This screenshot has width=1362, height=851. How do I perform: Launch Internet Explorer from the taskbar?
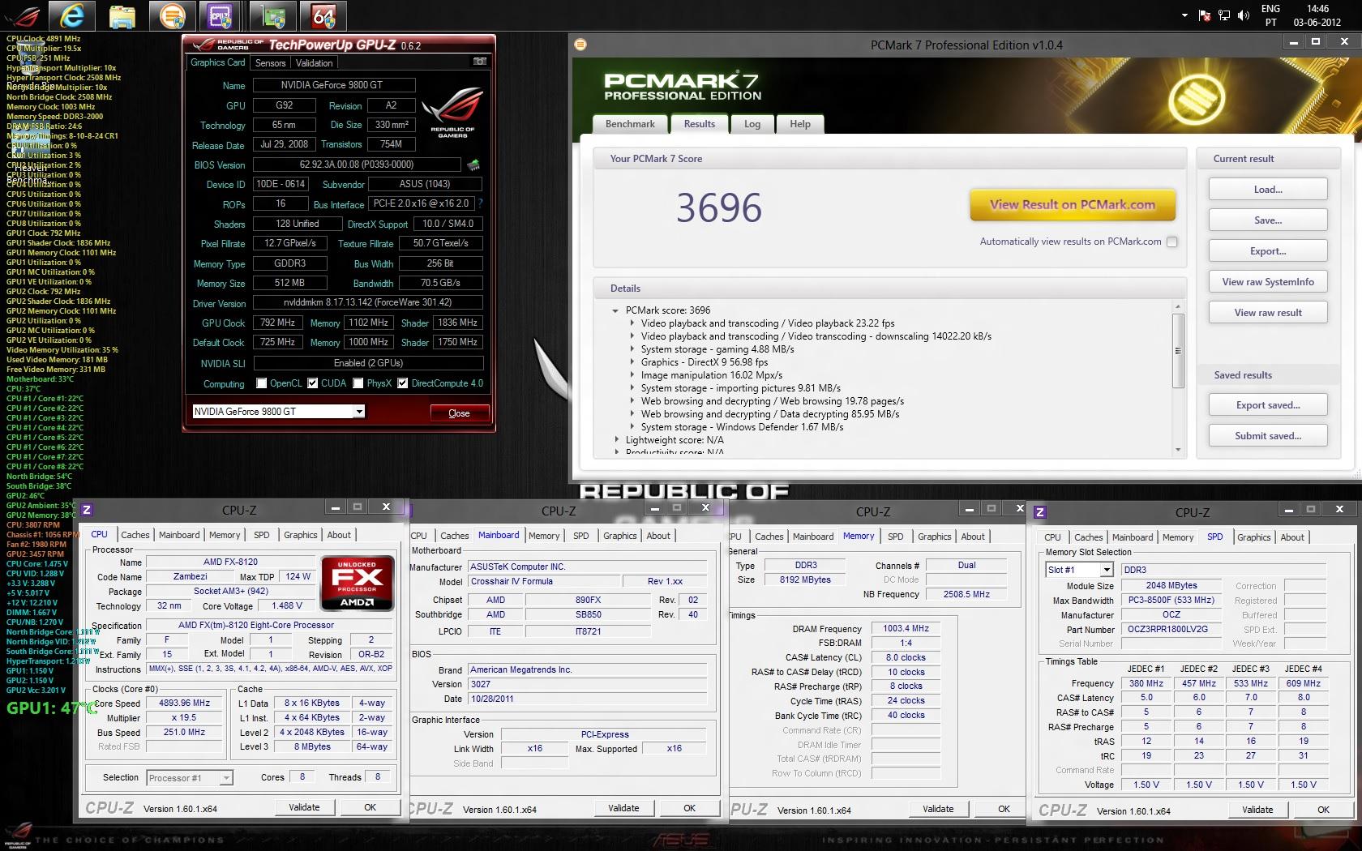71,15
